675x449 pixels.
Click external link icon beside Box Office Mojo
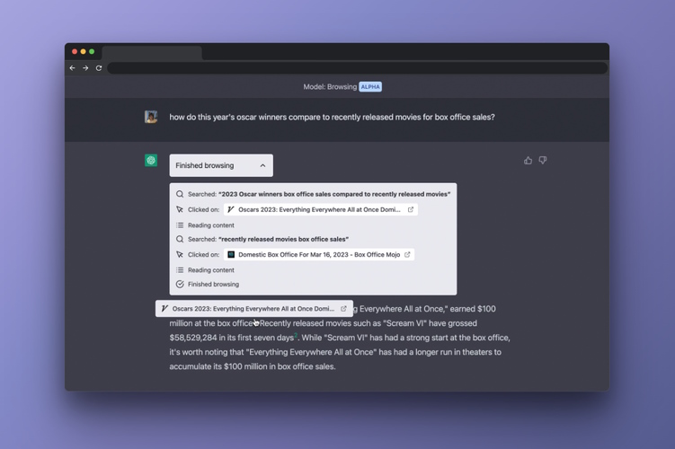tap(407, 255)
